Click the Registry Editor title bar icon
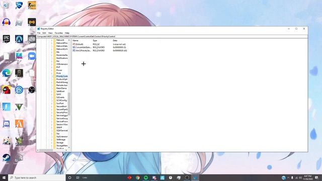Image resolution: width=322 pixels, height=181 pixels. click(x=39, y=29)
